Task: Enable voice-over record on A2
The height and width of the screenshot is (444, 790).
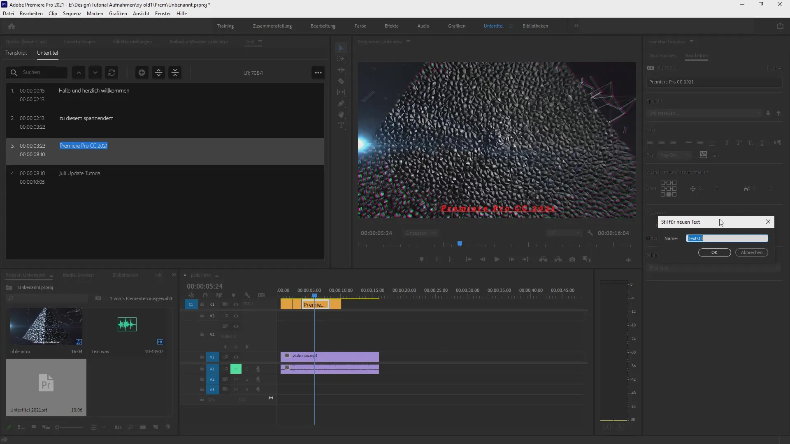Action: (x=258, y=379)
